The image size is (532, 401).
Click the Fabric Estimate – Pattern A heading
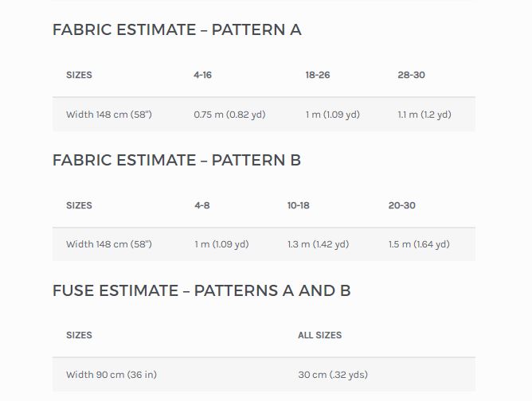[177, 29]
